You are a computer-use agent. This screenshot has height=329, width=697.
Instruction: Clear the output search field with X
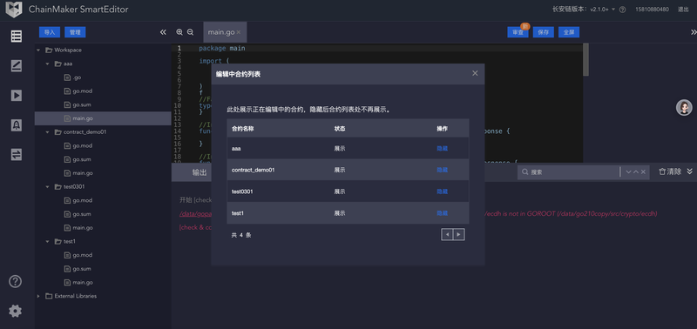click(x=643, y=171)
